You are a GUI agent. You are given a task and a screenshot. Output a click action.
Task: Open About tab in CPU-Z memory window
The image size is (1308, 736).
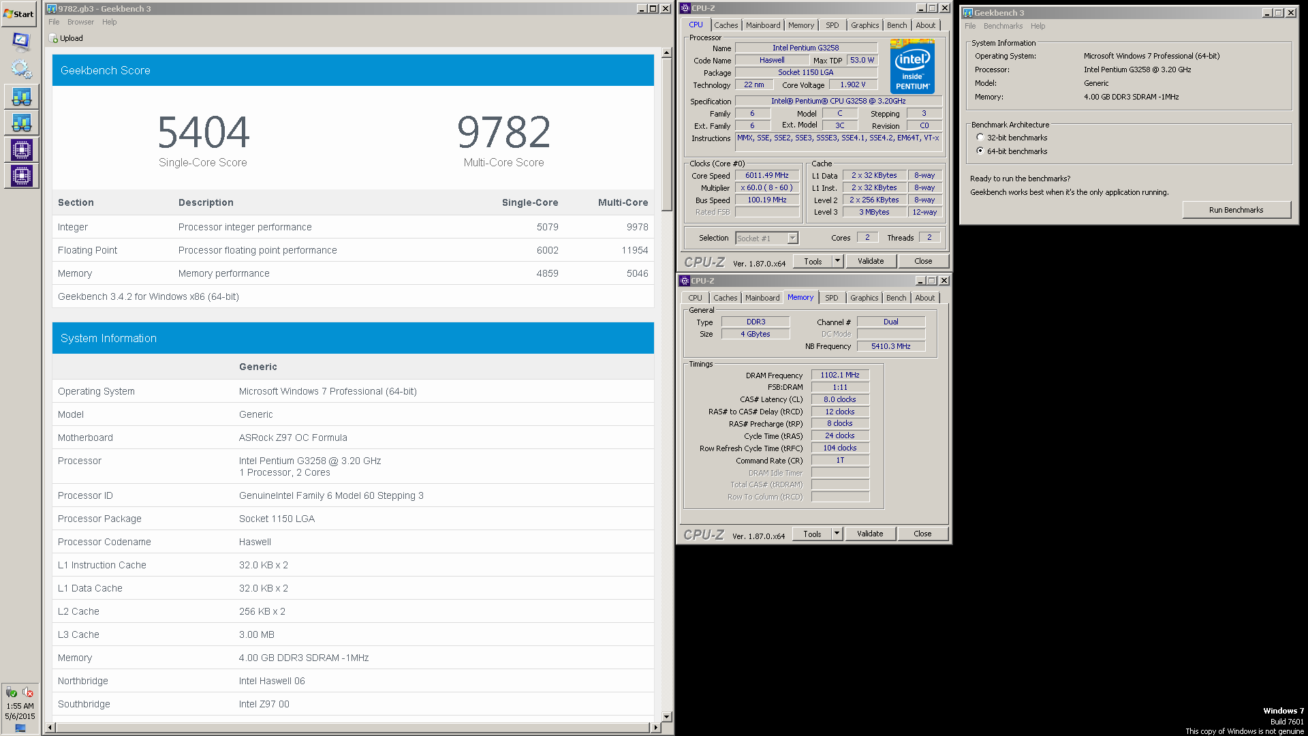coord(925,298)
